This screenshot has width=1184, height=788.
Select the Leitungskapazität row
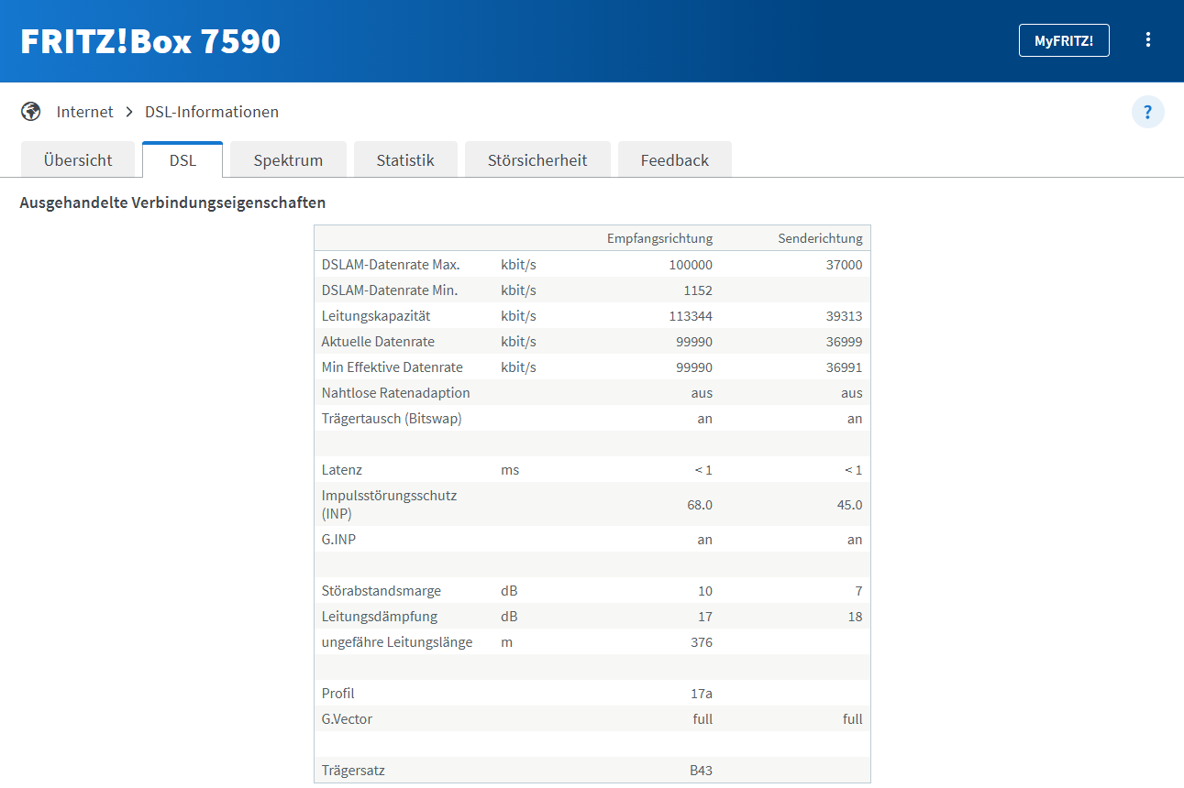(592, 316)
